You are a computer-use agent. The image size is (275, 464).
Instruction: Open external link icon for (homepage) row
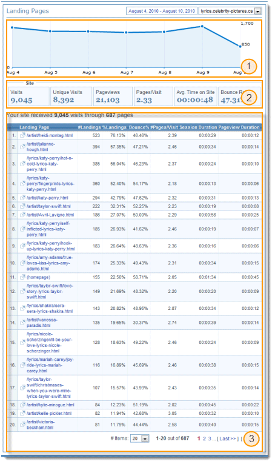[x=22, y=277]
